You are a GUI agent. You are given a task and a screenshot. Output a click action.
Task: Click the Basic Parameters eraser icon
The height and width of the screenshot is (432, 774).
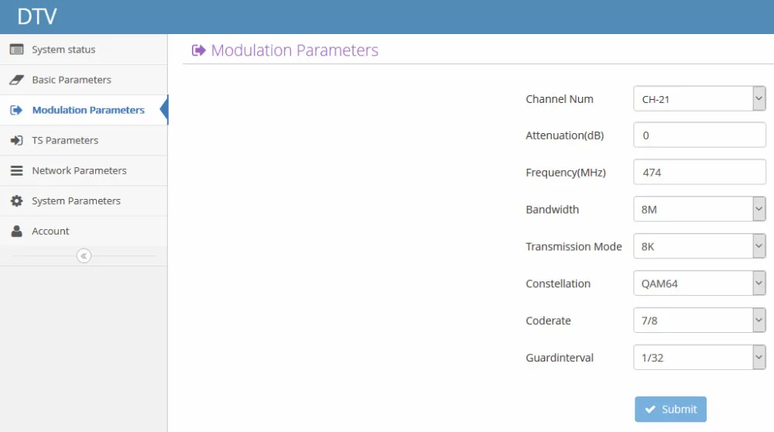point(16,80)
